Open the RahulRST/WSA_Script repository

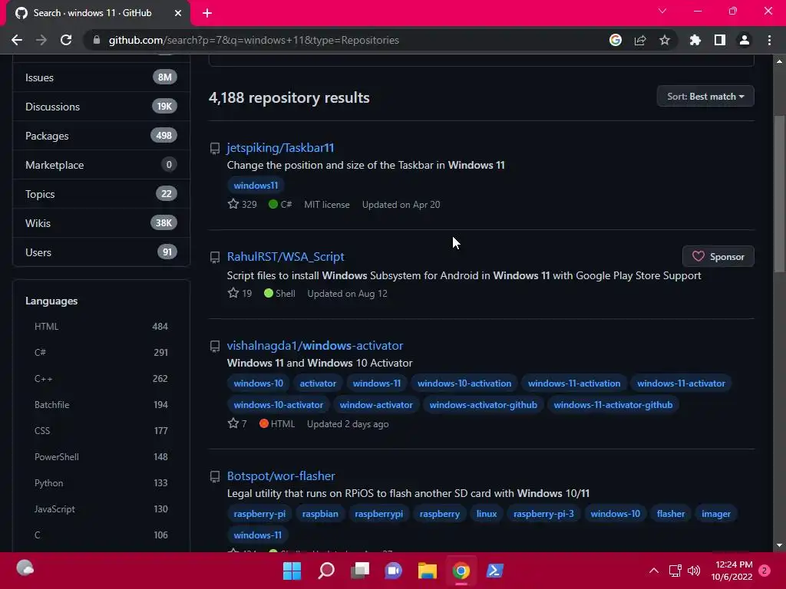[286, 256]
